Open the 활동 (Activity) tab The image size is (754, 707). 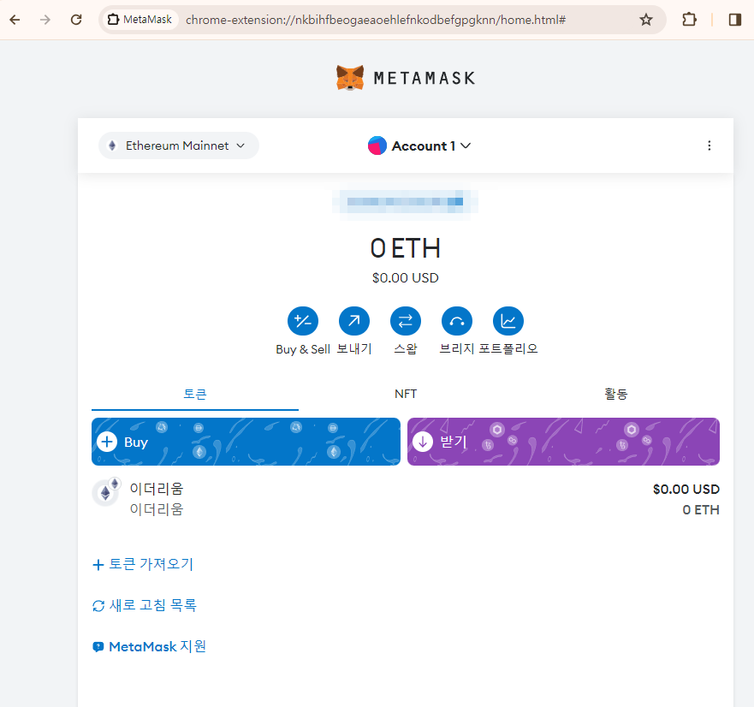tap(615, 394)
